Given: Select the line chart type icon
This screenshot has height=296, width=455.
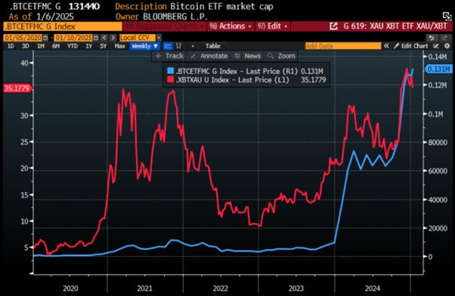Looking at the screenshot, I should point(168,46).
